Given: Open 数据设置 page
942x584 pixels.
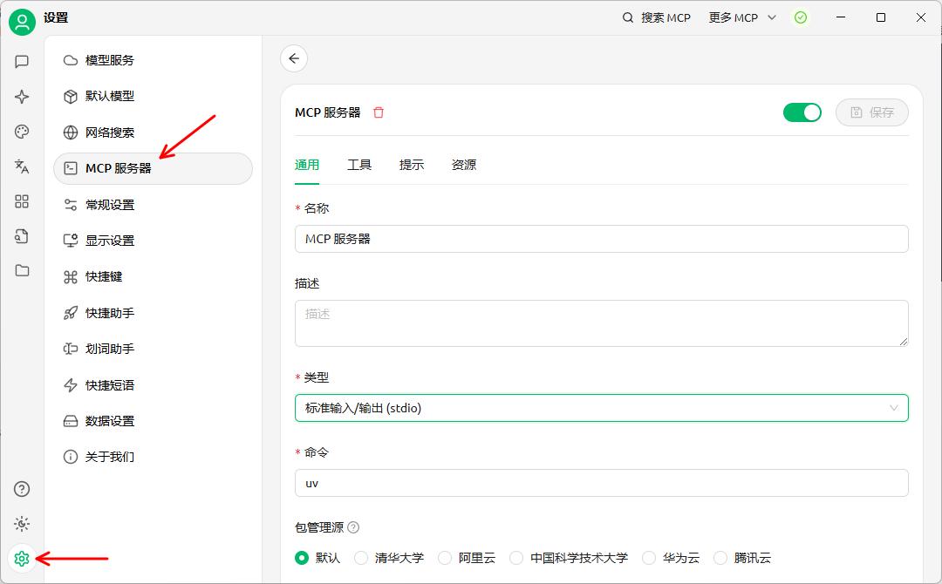Looking at the screenshot, I should (153, 421).
